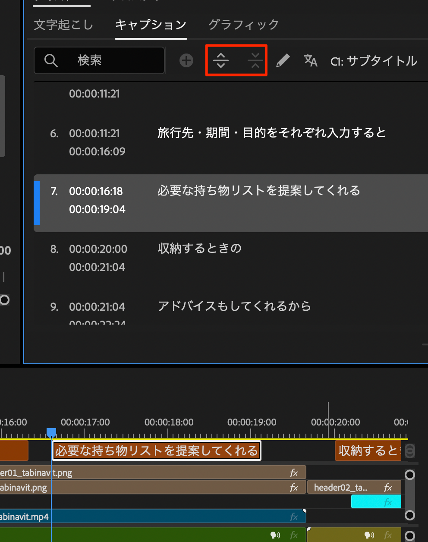Click the split caption icon
428x542 pixels.
221,60
